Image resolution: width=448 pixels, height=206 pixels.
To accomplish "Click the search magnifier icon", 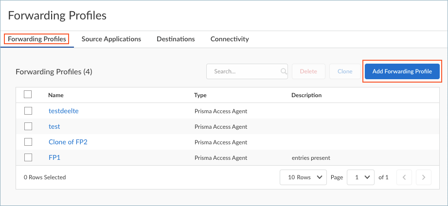I will point(283,71).
